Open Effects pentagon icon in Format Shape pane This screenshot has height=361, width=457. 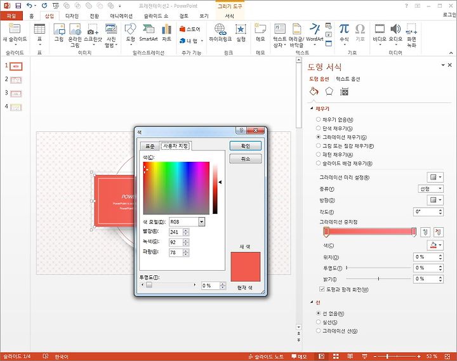[329, 91]
